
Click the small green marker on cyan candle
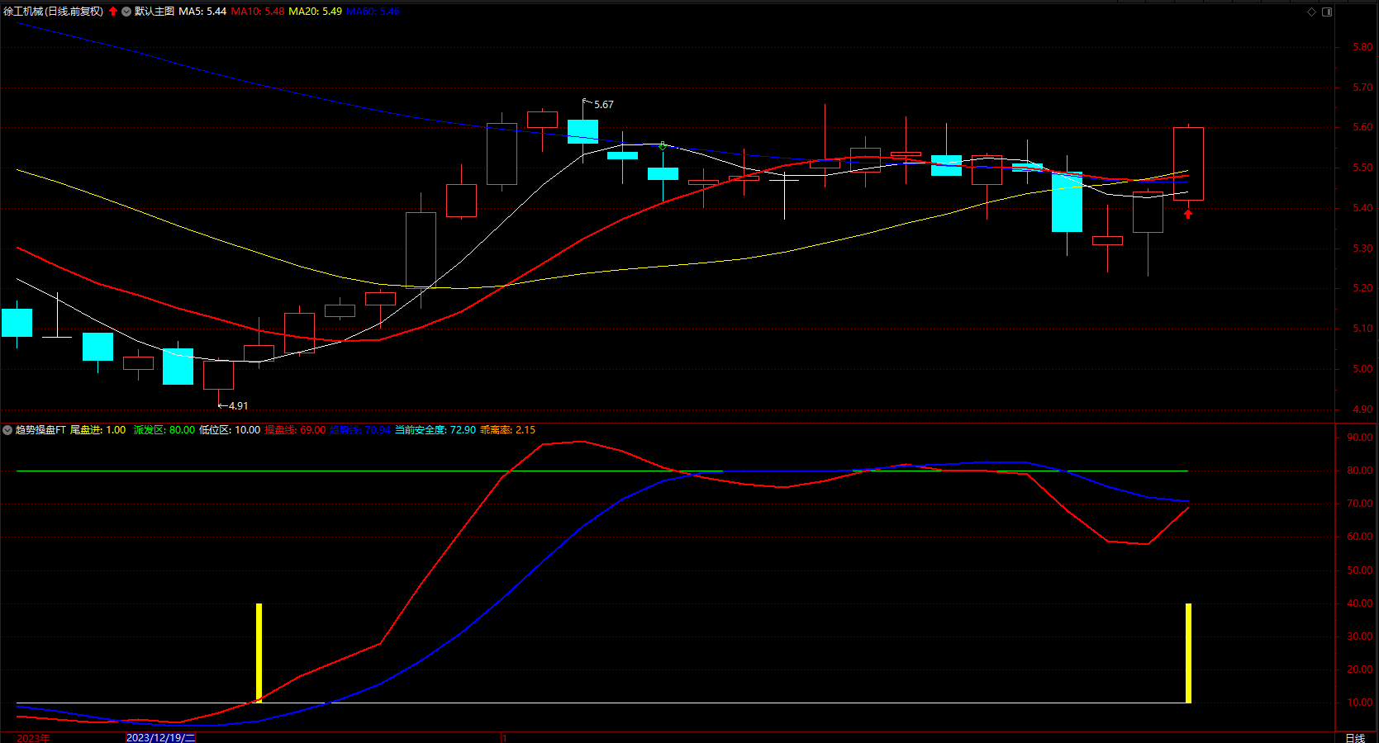coord(663,145)
